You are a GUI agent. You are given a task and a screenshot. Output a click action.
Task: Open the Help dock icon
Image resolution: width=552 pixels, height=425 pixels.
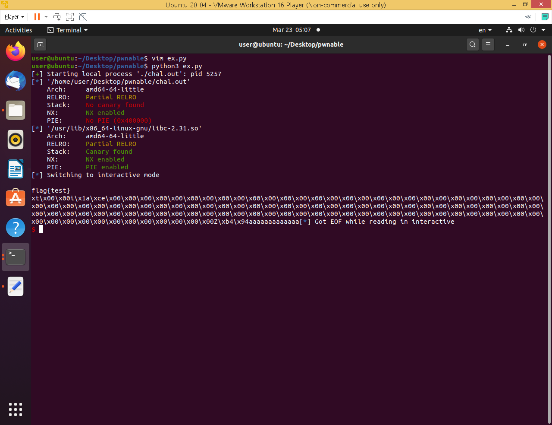click(x=16, y=228)
